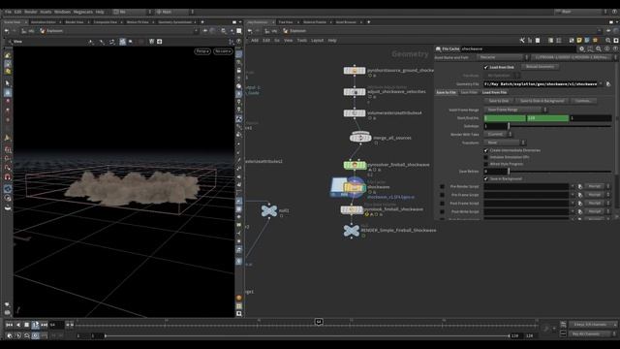Open the Render menu in main menu bar
The height and width of the screenshot is (349, 620).
pos(31,12)
